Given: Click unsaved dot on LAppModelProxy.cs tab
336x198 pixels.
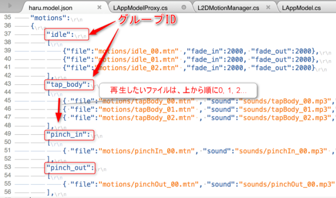Looking at the screenshot, I should pyautogui.click(x=184, y=7).
